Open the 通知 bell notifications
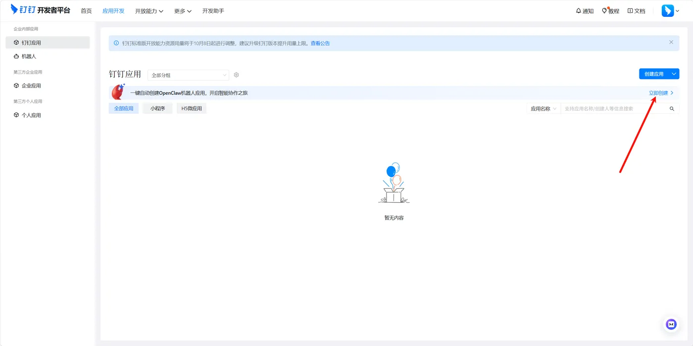 tap(585, 11)
